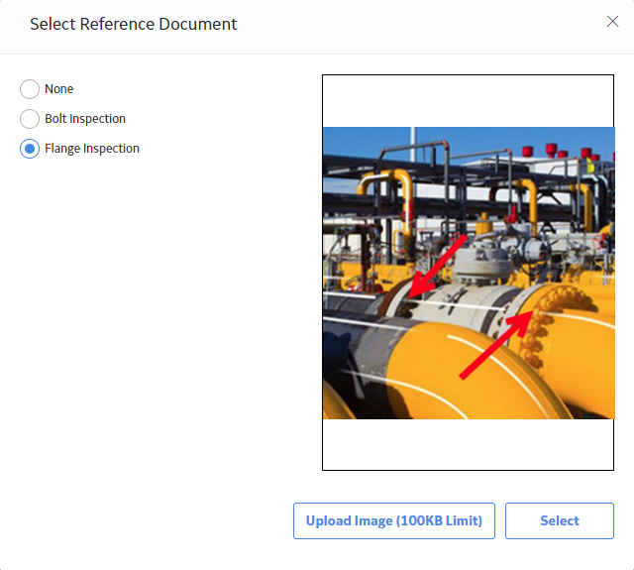Image resolution: width=634 pixels, height=570 pixels.
Task: Click the 'Flange Inspection' label text
Action: point(92,149)
